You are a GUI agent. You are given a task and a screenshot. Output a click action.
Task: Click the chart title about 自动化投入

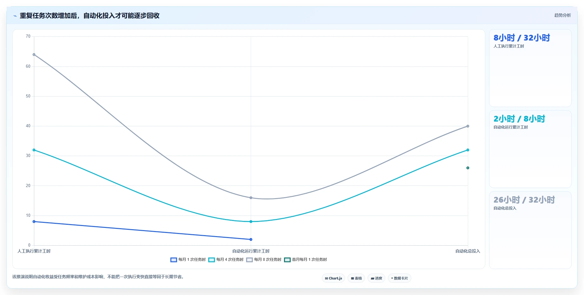90,16
